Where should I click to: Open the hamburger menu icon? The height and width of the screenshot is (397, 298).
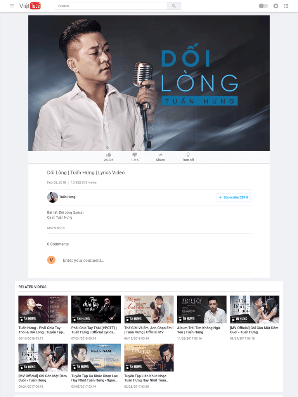[x=12, y=6]
